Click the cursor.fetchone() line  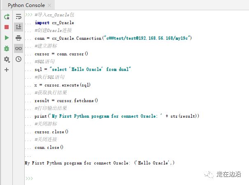66,100
